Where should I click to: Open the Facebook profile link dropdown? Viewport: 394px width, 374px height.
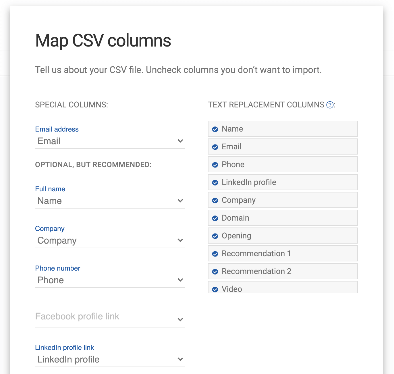110,318
